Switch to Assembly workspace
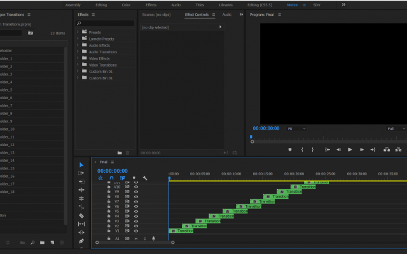 pos(73,5)
